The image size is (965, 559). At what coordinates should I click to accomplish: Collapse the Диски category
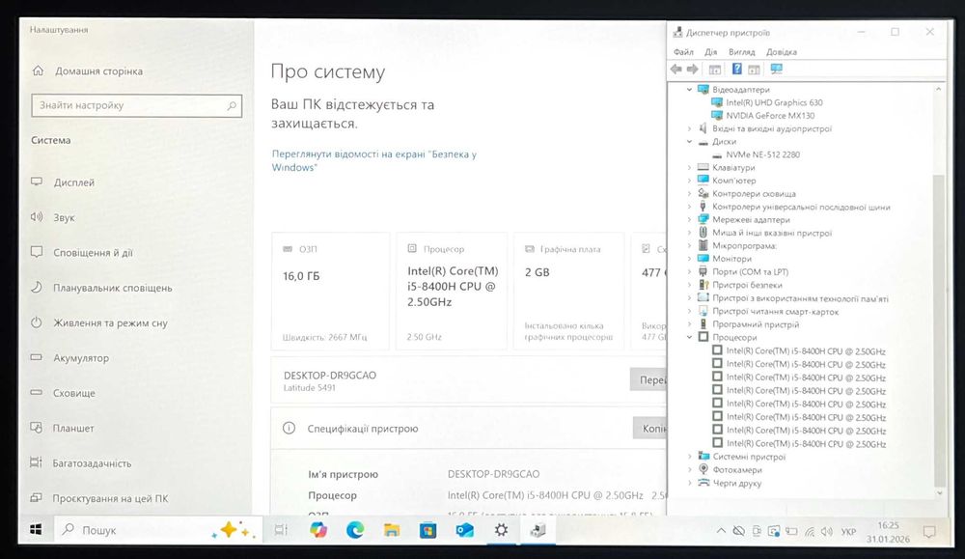[689, 142]
